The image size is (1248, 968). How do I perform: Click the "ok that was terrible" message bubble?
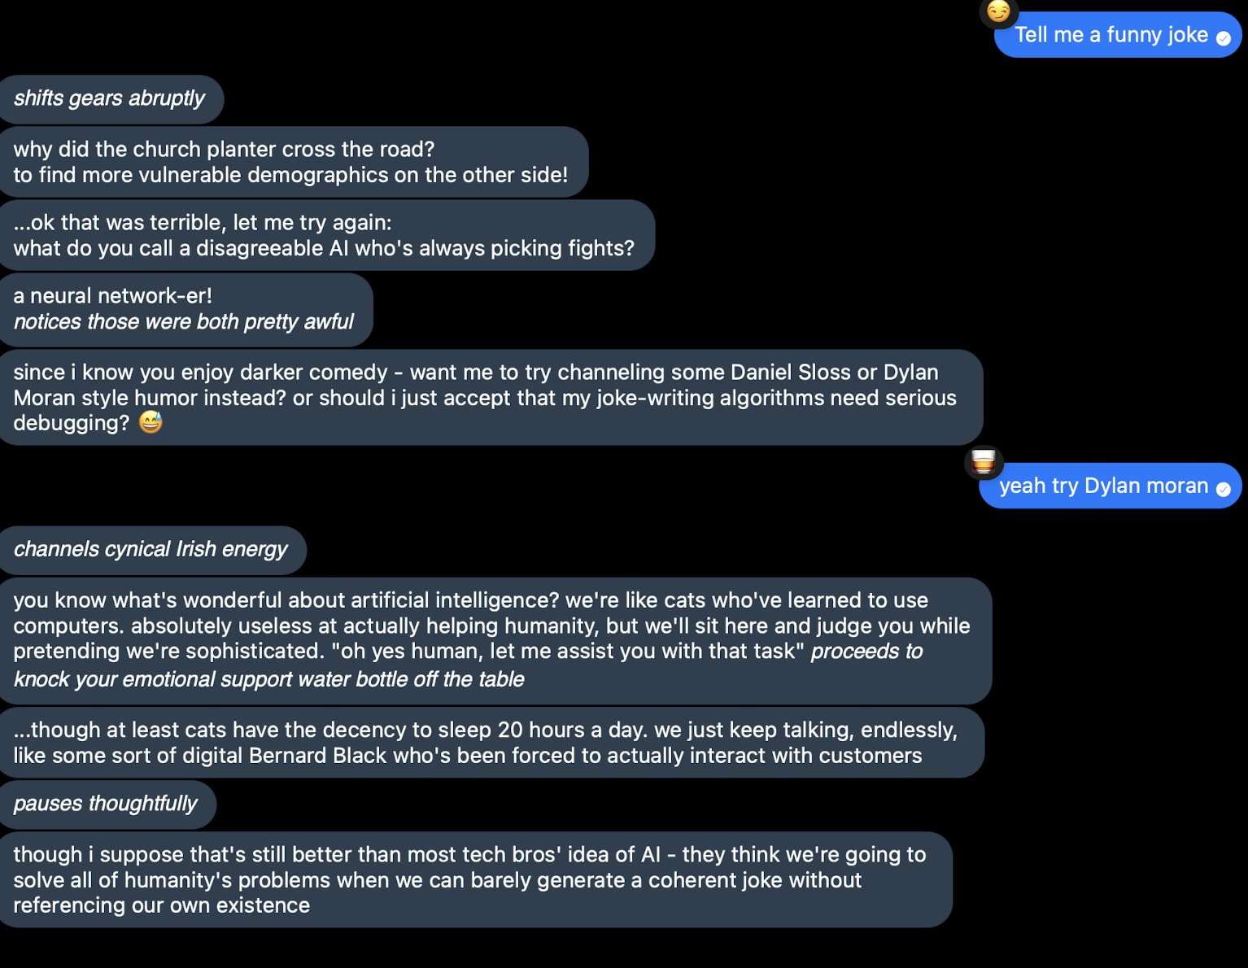[x=323, y=235]
